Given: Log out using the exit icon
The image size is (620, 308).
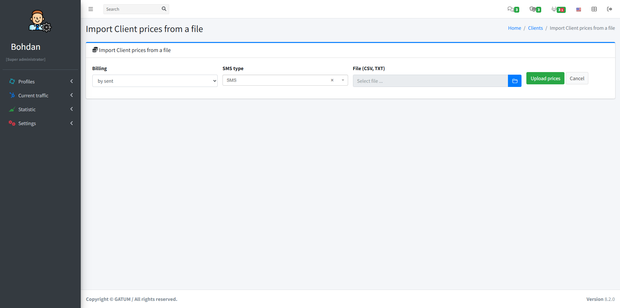Looking at the screenshot, I should [x=610, y=9].
